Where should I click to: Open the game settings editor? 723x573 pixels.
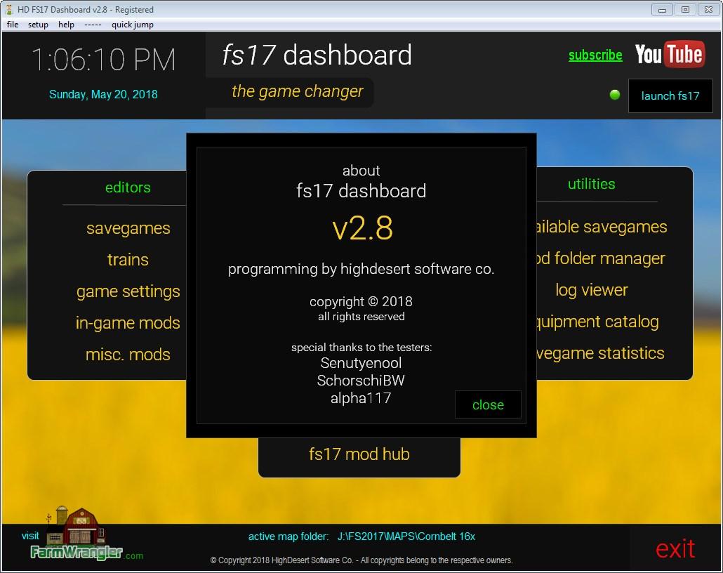pyautogui.click(x=128, y=291)
